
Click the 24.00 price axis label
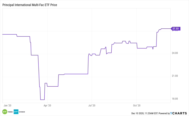click(x=175, y=53)
